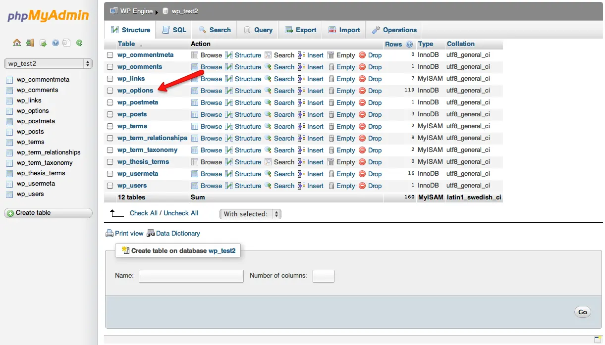Click the Create table sidebar button
This screenshot has width=605, height=345.
[48, 213]
